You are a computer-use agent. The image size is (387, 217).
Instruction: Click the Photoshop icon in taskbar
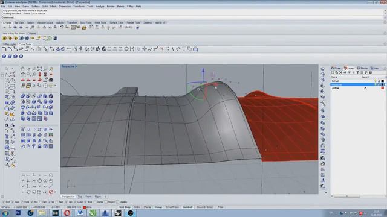point(18,213)
